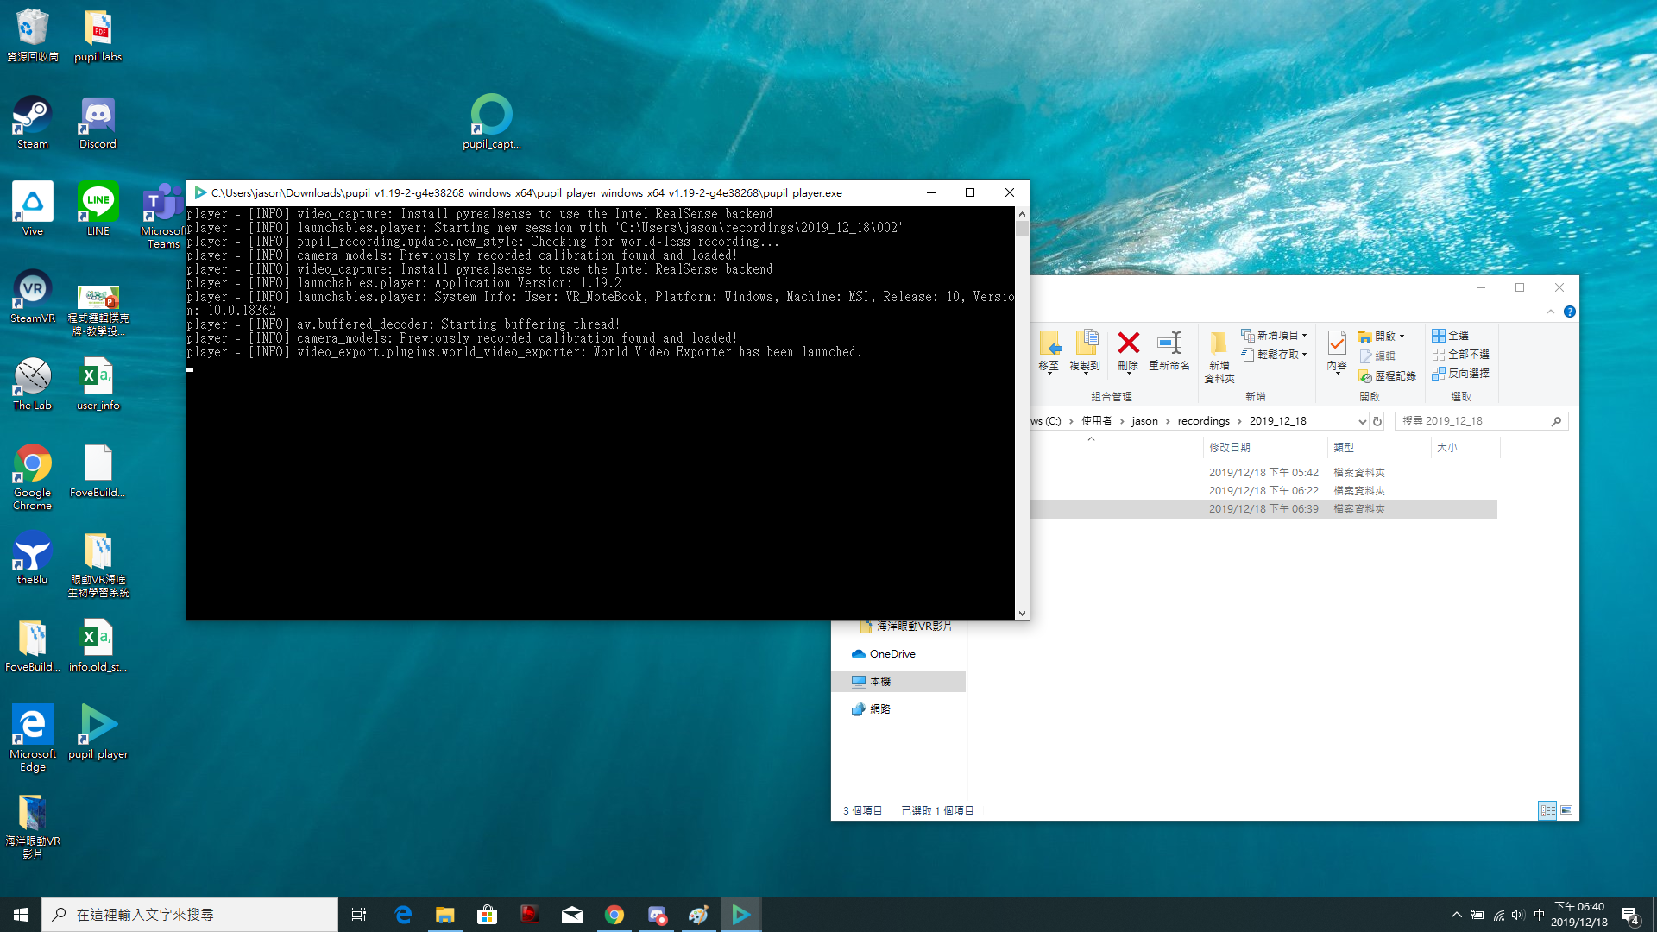Click Select None (全部不選) in Explorer ribbon
Viewport: 1657px width, 932px height.
click(1460, 354)
